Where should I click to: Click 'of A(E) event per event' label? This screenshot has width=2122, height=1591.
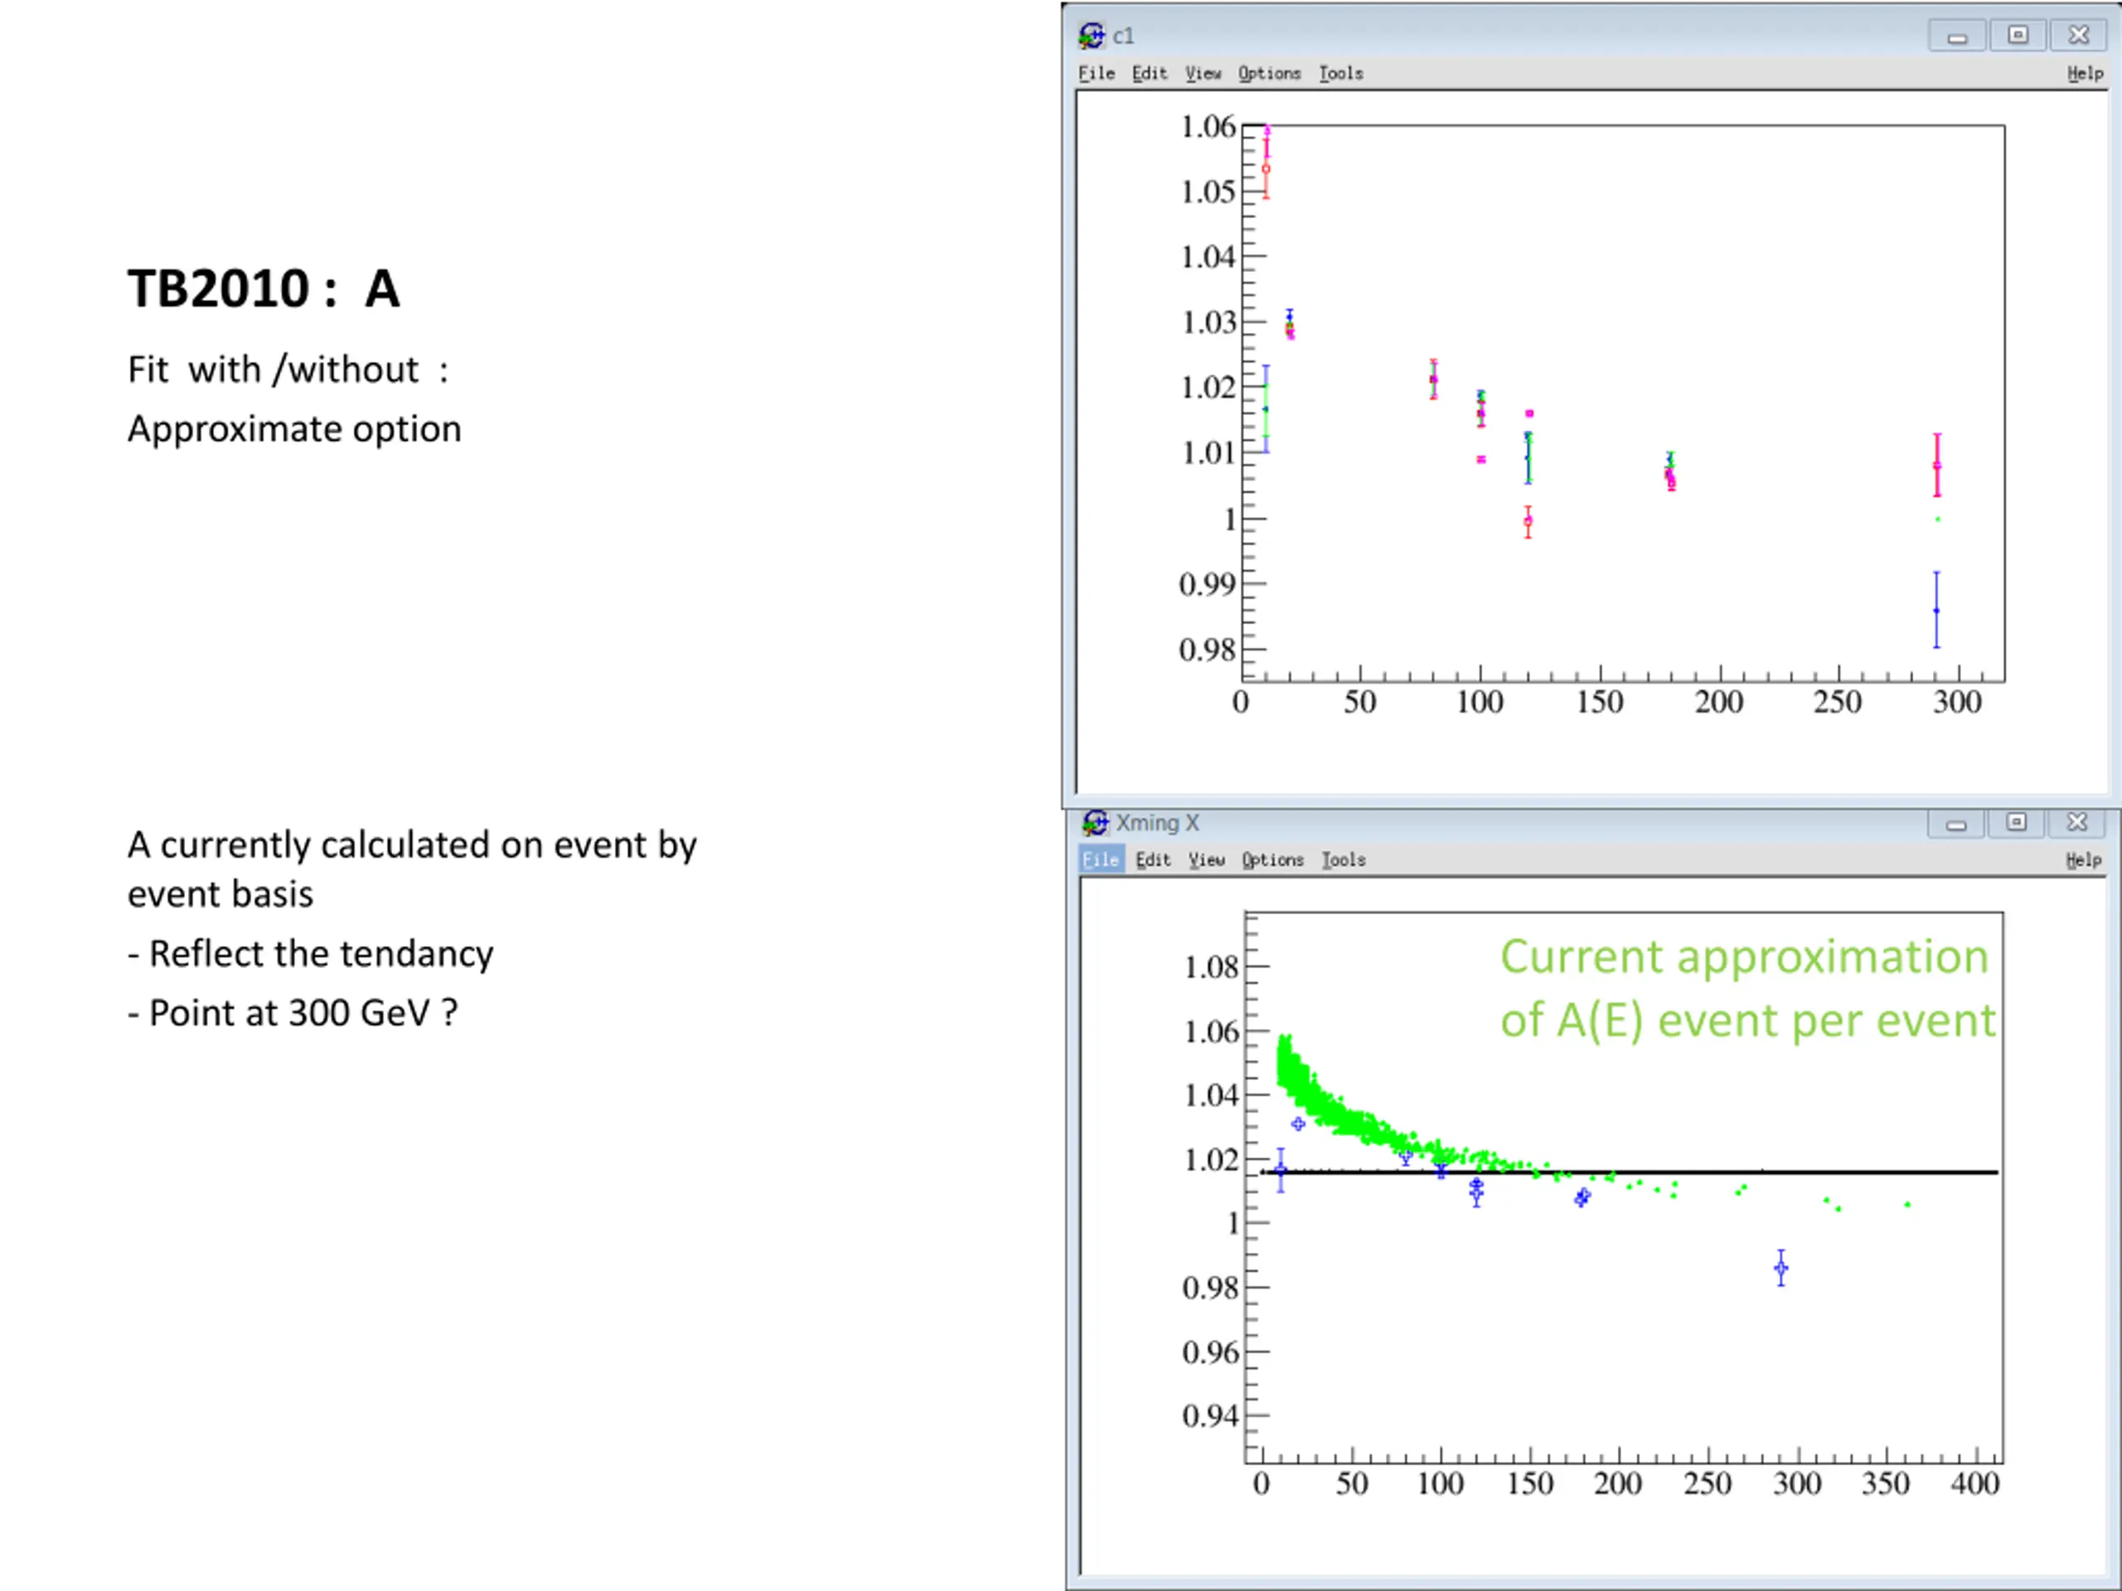coord(1748,1020)
